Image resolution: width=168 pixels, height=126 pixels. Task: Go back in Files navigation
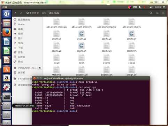16,13
